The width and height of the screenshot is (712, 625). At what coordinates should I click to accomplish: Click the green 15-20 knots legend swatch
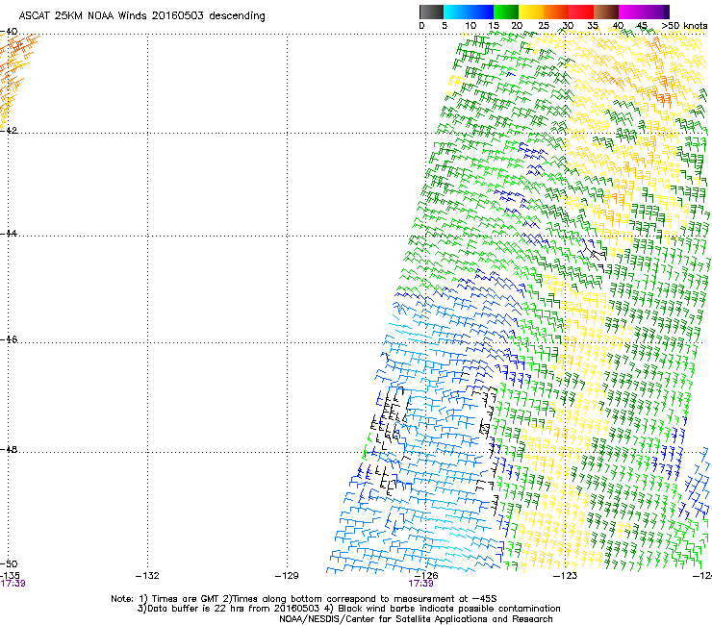(x=506, y=12)
